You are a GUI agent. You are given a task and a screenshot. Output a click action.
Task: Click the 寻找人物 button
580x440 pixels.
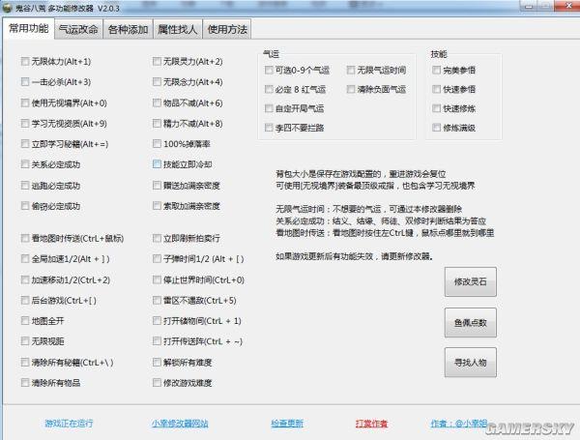[470, 363]
